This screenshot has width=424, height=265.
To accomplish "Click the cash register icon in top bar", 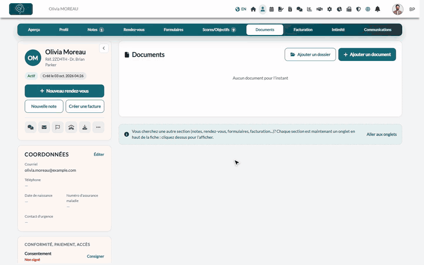I will tap(349, 9).
